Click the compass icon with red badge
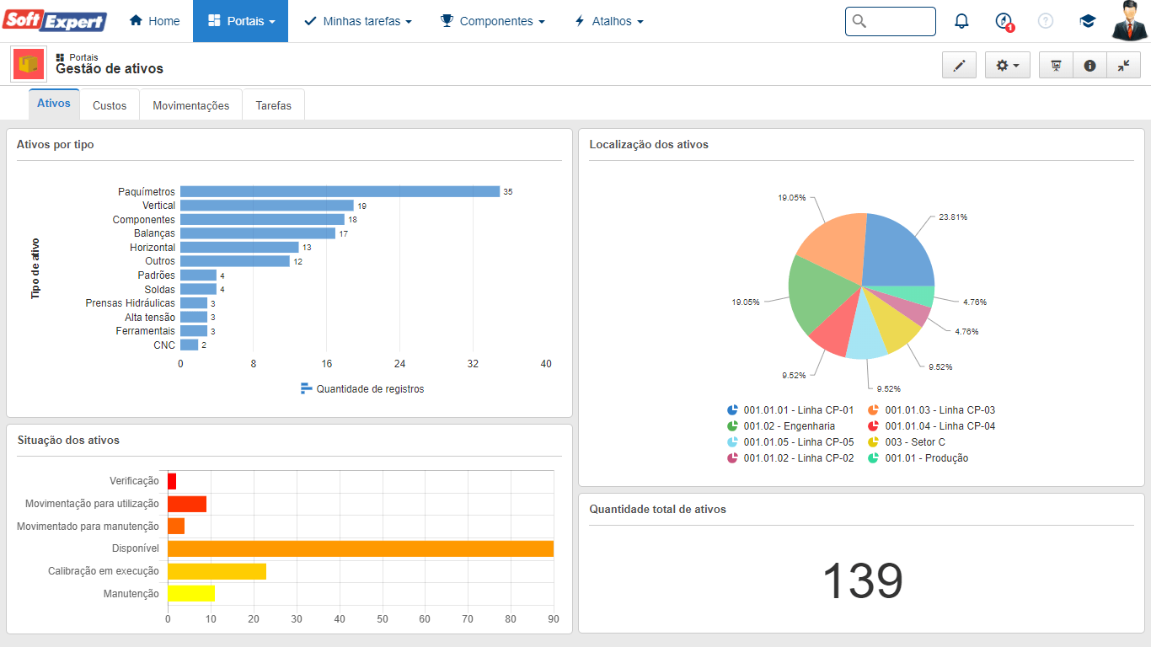Image resolution: width=1151 pixels, height=647 pixels. tap(1003, 21)
